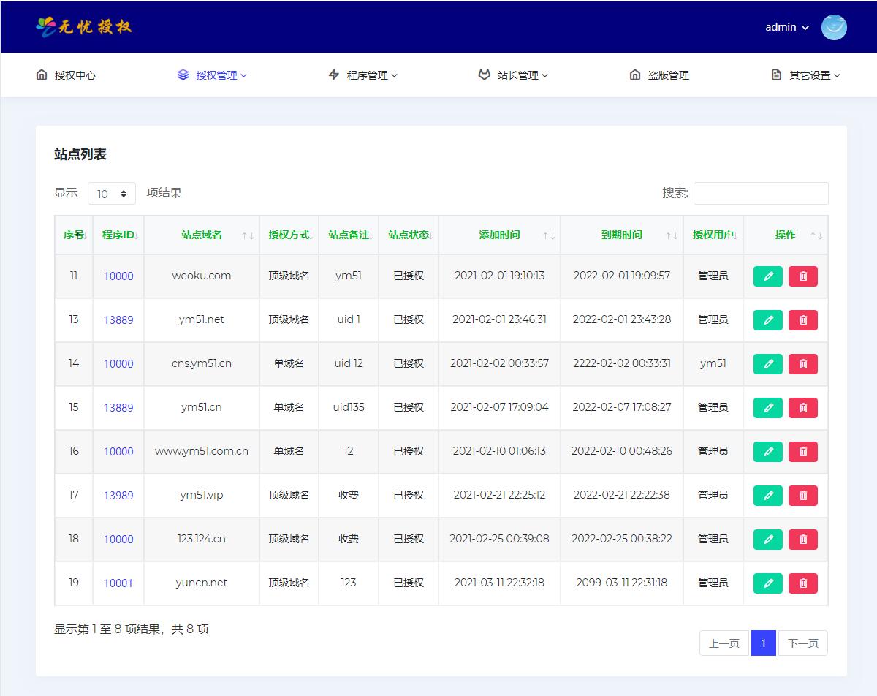Click the green edit icon for weoku.com

coord(767,276)
